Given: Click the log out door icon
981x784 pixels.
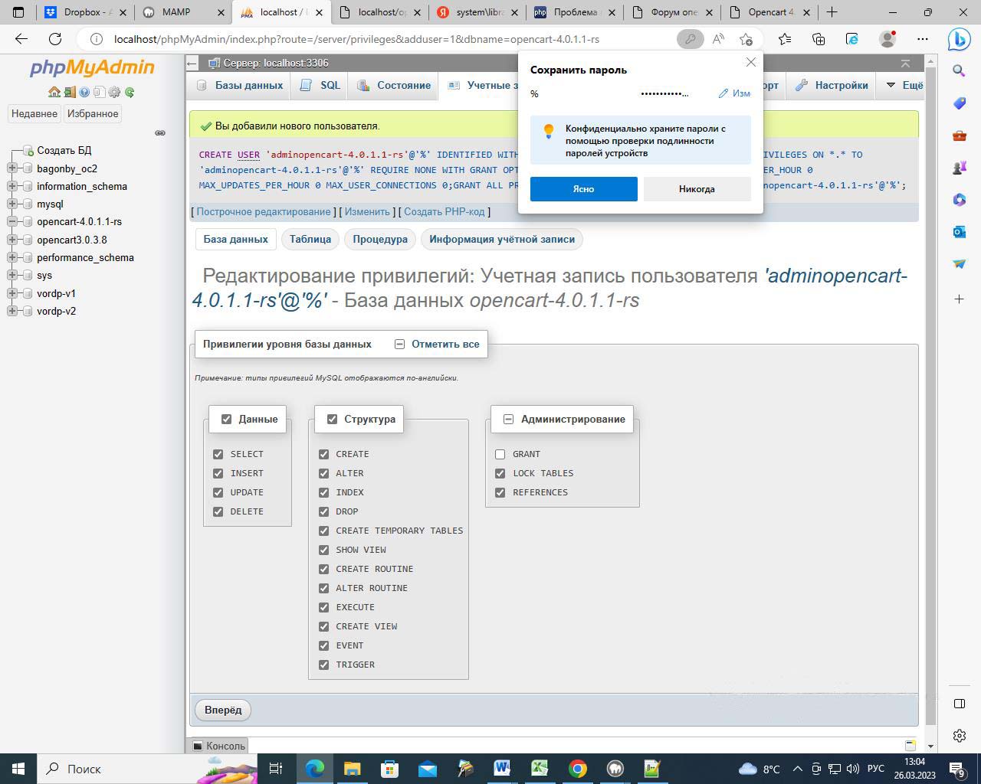Looking at the screenshot, I should click(69, 92).
